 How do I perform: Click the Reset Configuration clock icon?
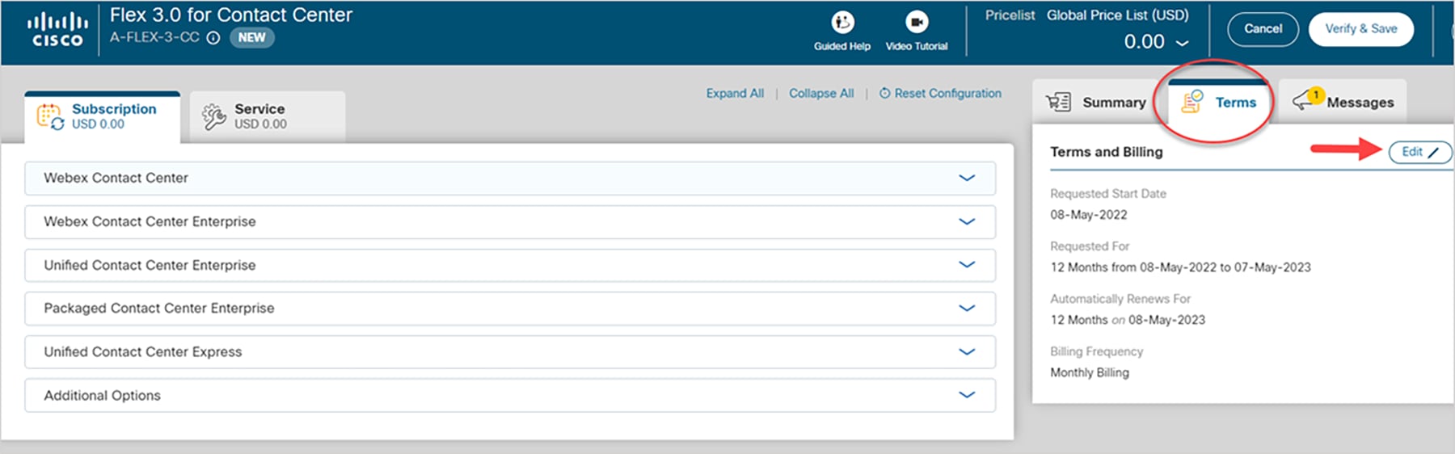pos(885,94)
